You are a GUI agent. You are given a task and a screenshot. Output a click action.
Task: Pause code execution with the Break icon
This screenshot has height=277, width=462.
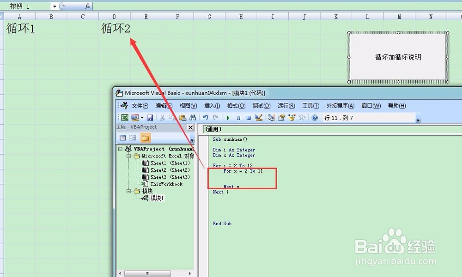point(238,117)
